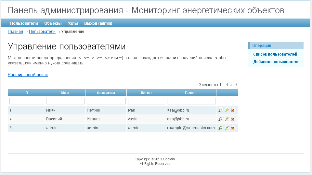Open the Узлы menu item

[73, 23]
